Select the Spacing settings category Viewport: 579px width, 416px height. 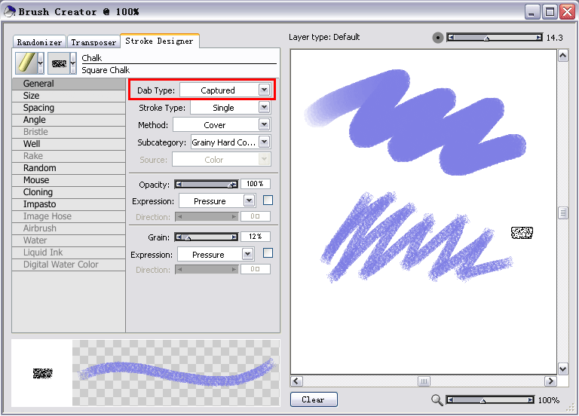(38, 108)
